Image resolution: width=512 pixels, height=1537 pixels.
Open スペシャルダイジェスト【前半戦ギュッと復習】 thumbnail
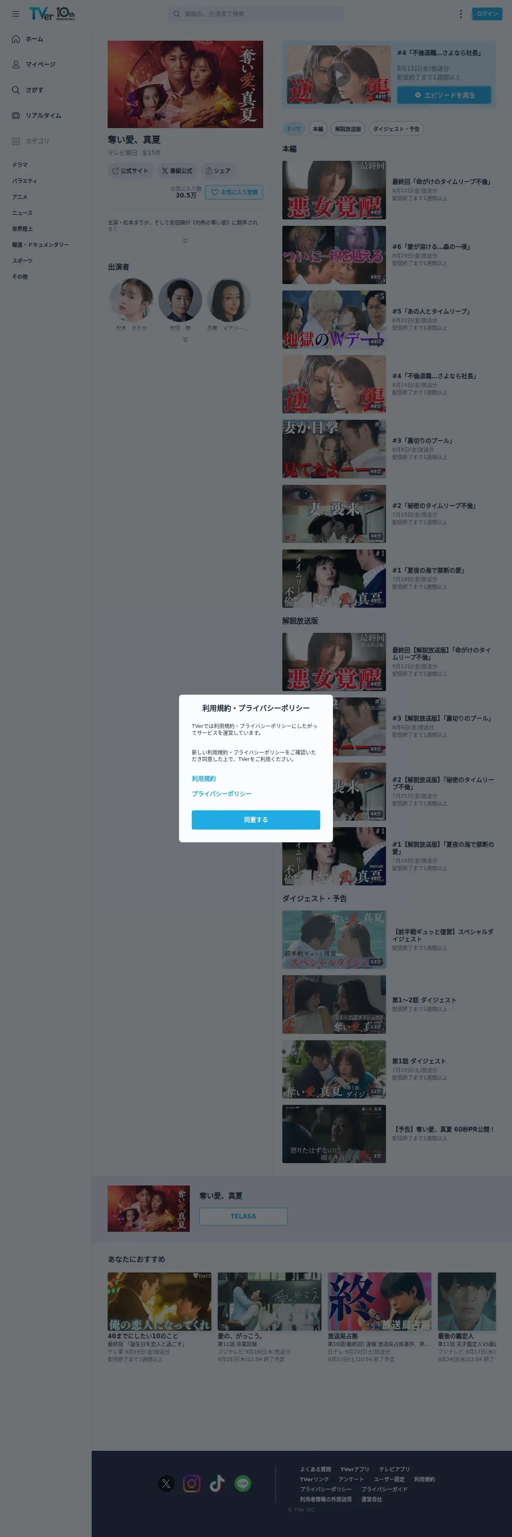(x=334, y=940)
